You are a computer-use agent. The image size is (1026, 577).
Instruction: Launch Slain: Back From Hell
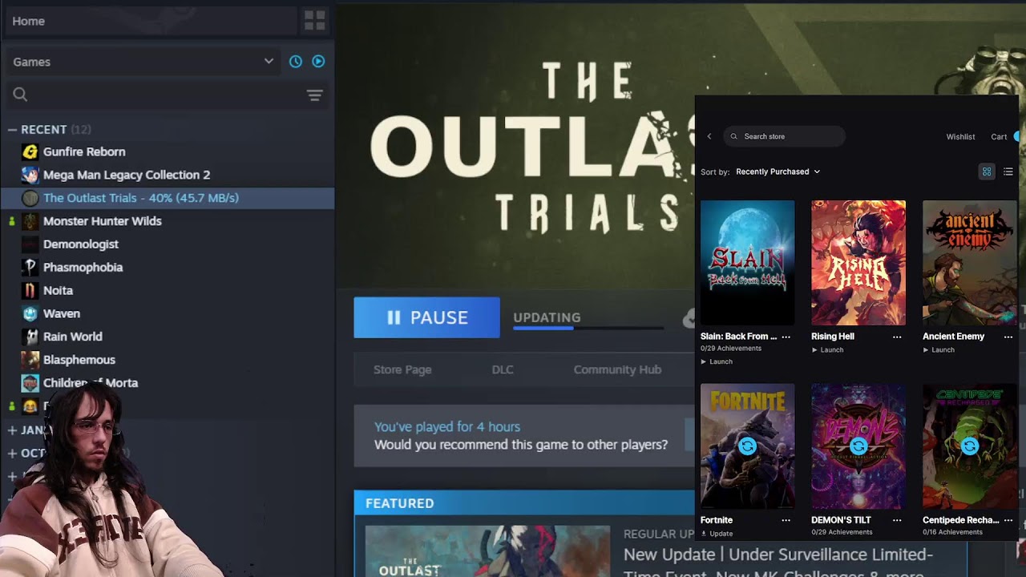[717, 361]
